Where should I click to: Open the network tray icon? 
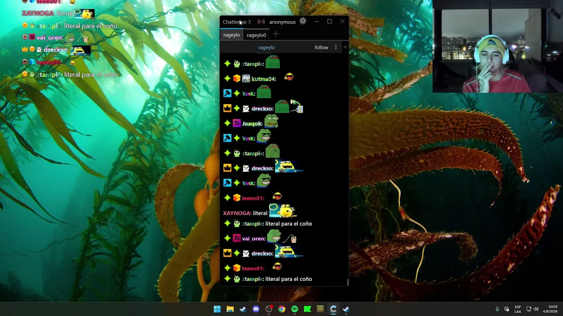(529, 309)
